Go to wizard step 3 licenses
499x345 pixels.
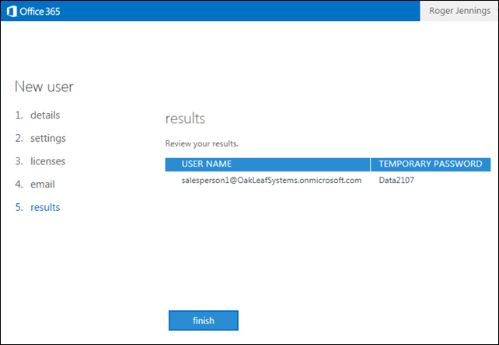pyautogui.click(x=40, y=161)
